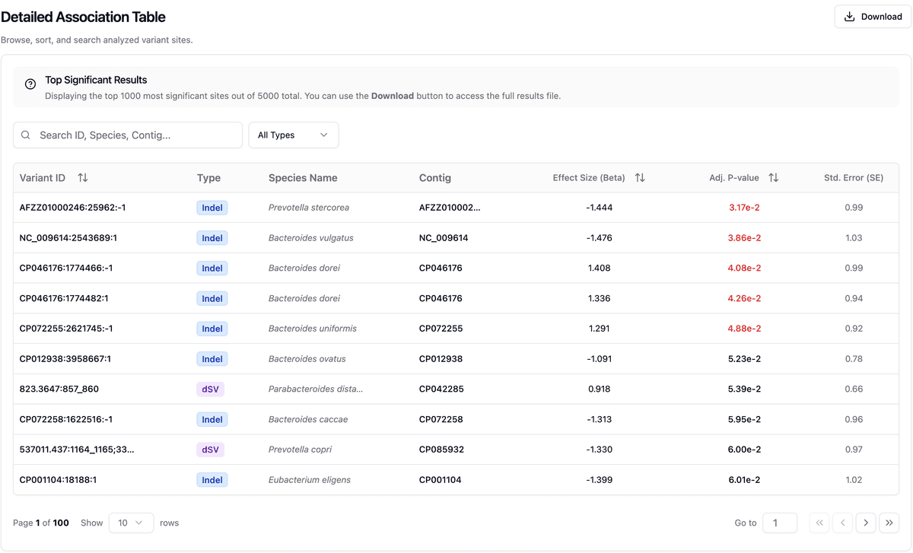The image size is (913, 553).
Task: Go to the first page
Action: tap(819, 523)
